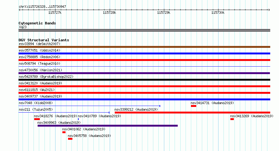Select the red nsv6111815 variant bar

coord(144,93)
